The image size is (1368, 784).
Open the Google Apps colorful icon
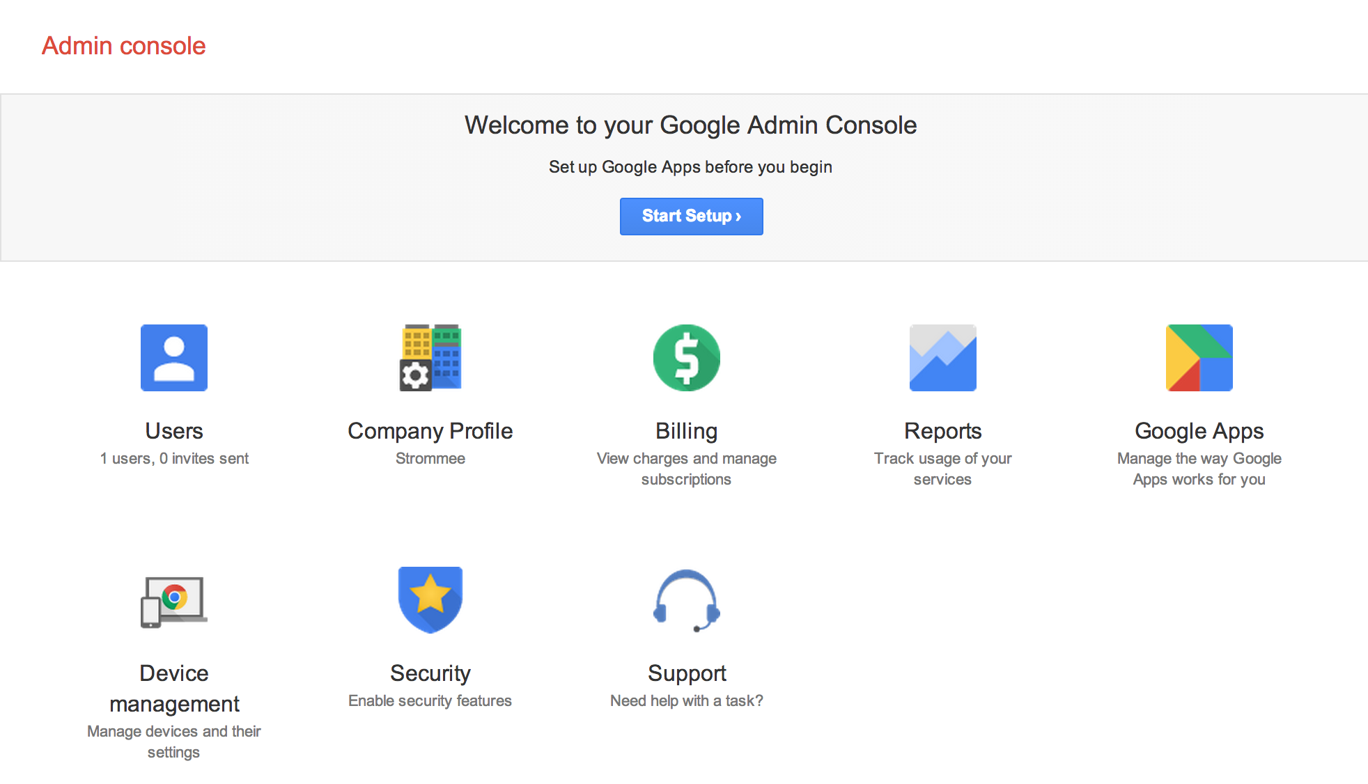coord(1199,358)
